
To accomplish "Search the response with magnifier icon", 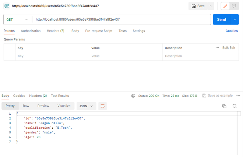I will [235, 106].
